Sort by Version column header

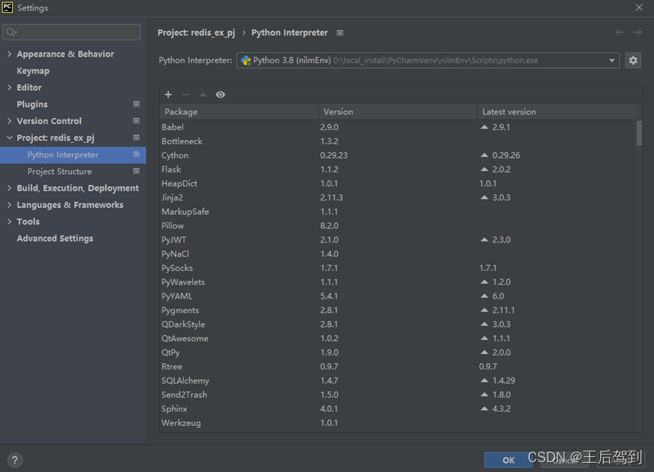(398, 112)
